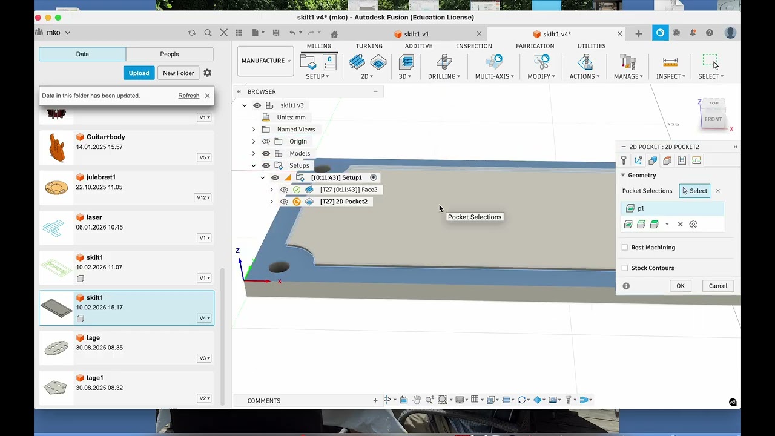This screenshot has height=436, width=775.
Task: Click the search icon in the data panel header
Action: pos(208,33)
